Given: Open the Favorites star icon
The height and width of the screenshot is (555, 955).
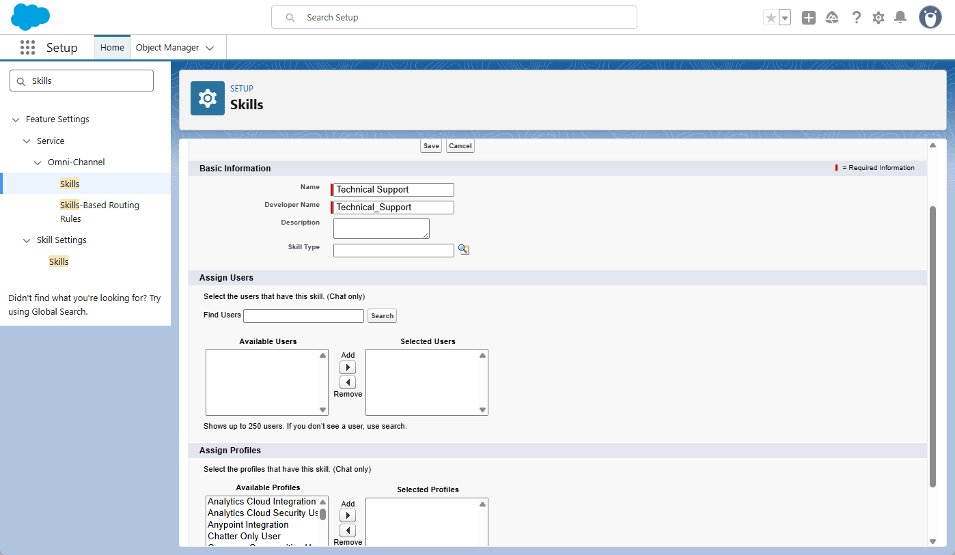Looking at the screenshot, I should tap(771, 18).
